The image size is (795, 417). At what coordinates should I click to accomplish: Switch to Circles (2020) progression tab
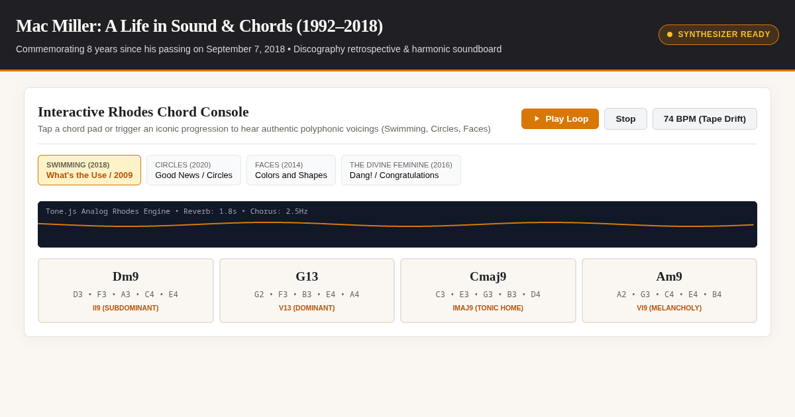tap(193, 170)
